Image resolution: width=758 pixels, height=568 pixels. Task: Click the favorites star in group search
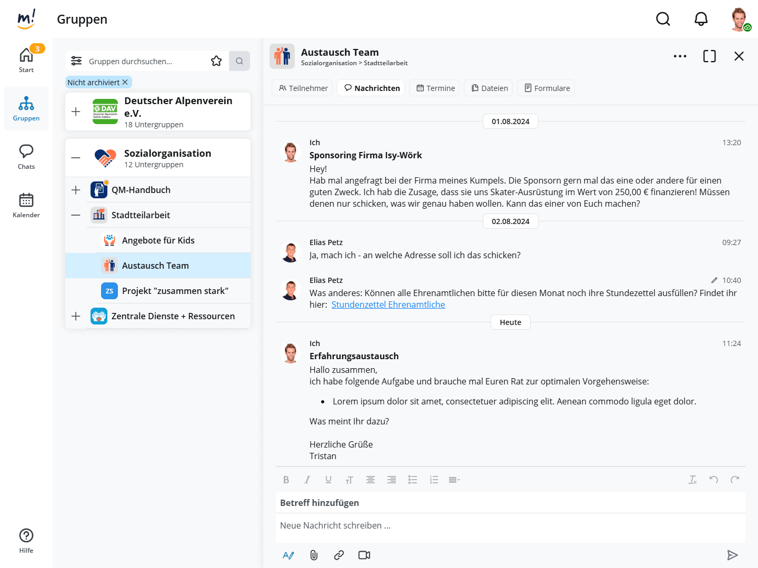coord(216,61)
